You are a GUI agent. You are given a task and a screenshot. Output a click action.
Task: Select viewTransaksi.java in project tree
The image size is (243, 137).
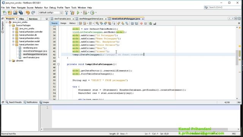tap(31, 57)
